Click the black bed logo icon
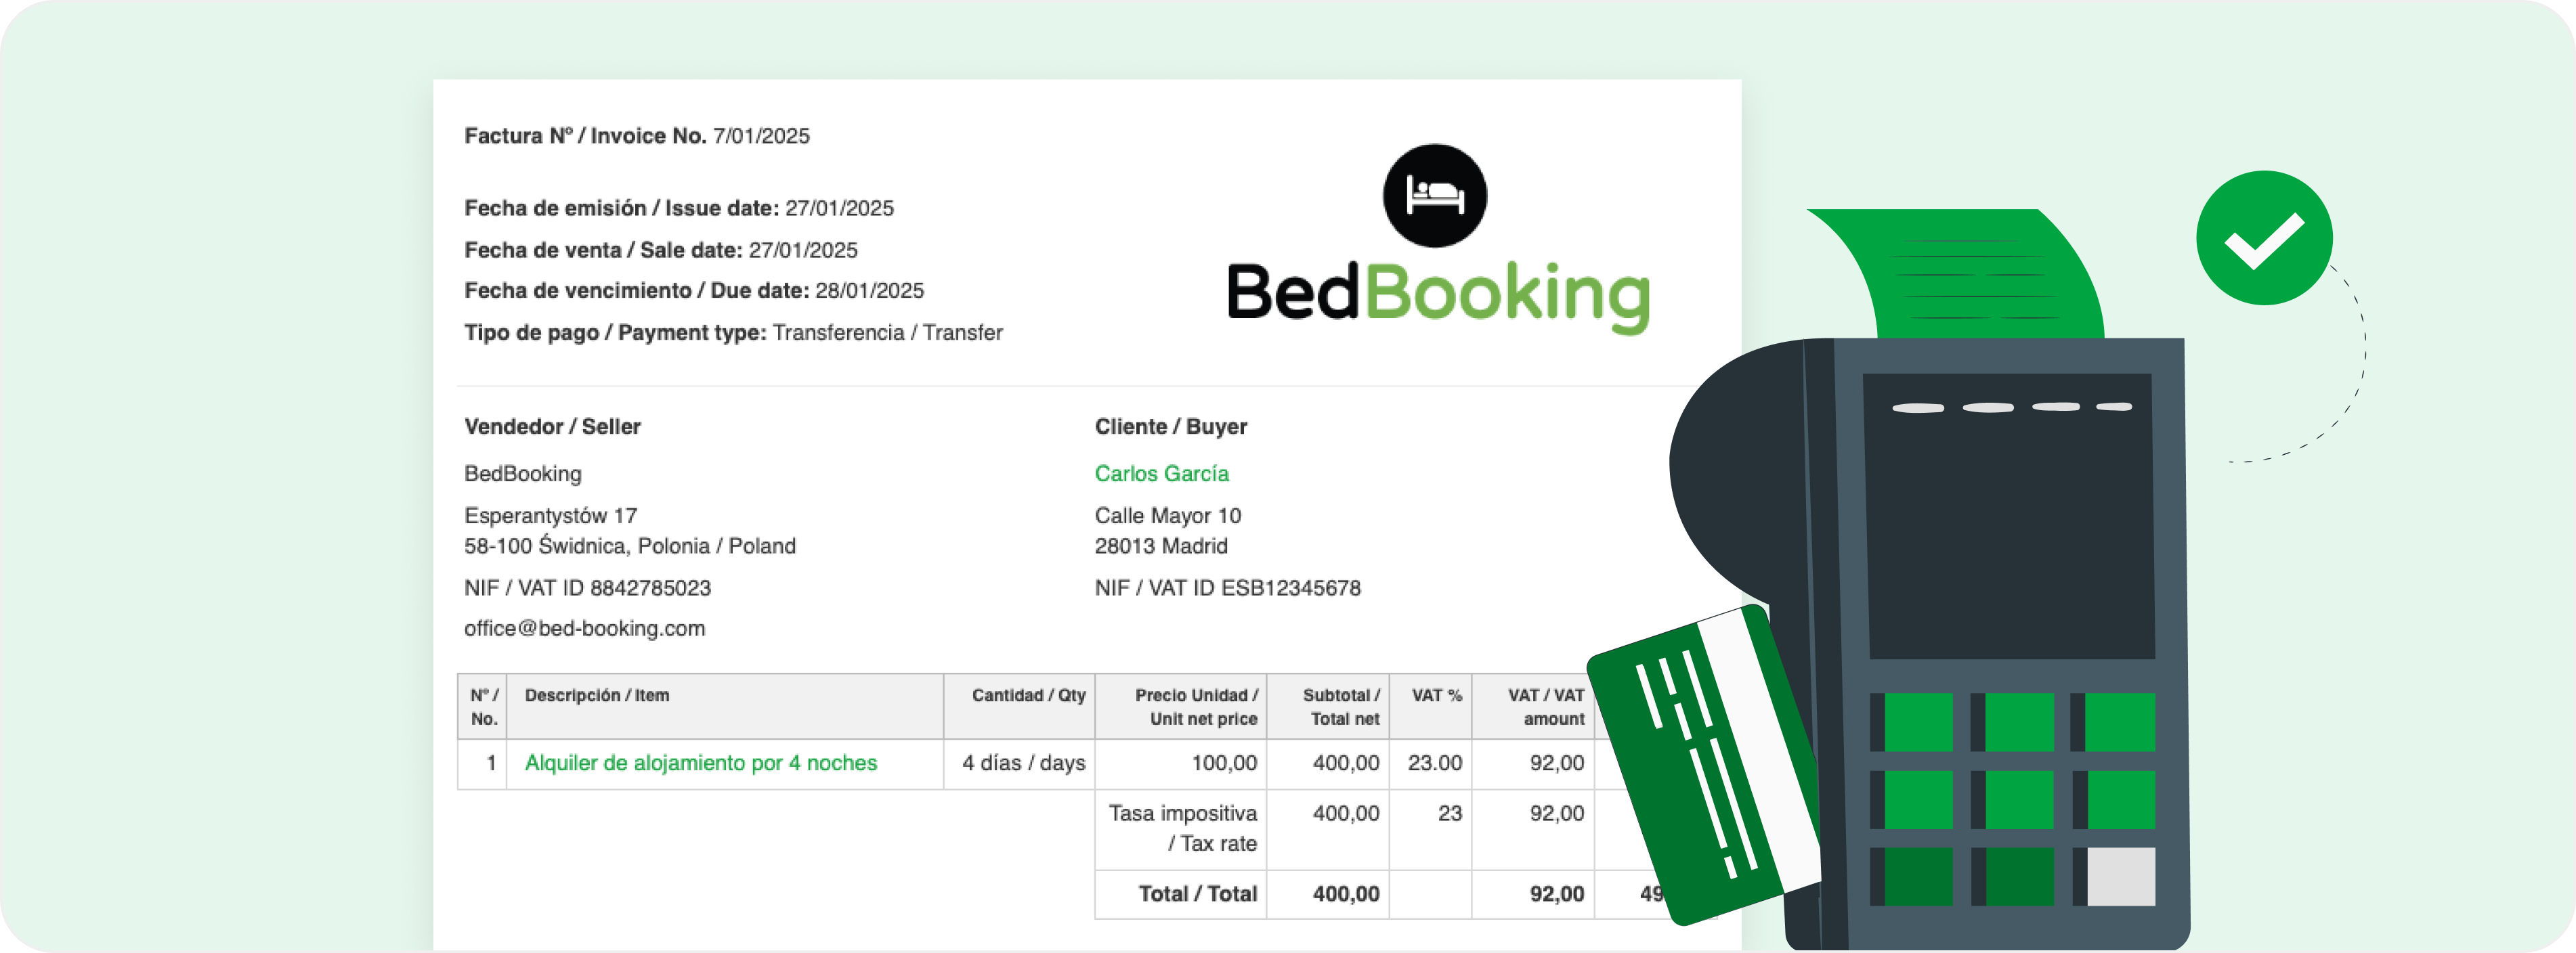Viewport: 2576px width, 953px height. click(x=1434, y=196)
